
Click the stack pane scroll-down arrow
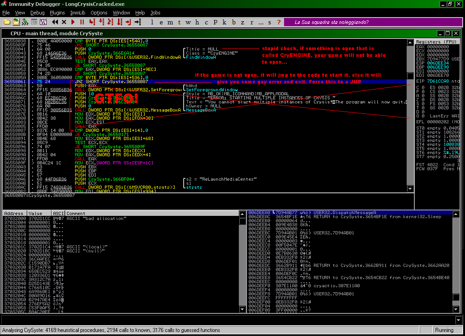point(456,309)
